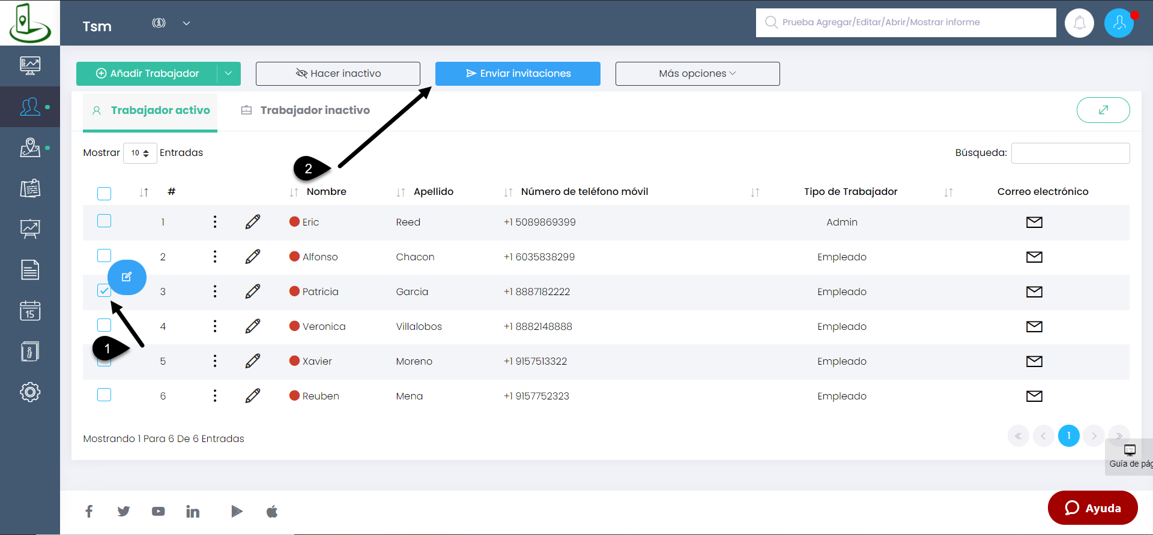This screenshot has width=1153, height=535.
Task: Click the email envelope icon for Veronica
Action: tap(1033, 326)
